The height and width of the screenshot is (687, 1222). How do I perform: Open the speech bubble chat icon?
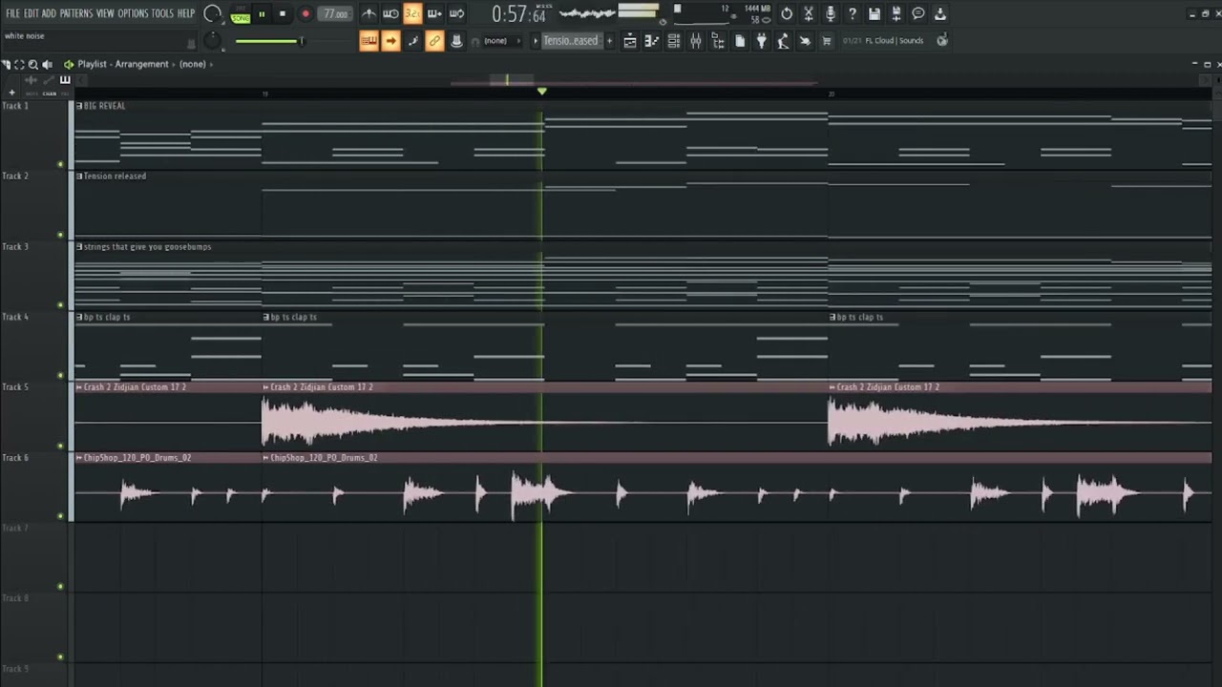(x=918, y=13)
